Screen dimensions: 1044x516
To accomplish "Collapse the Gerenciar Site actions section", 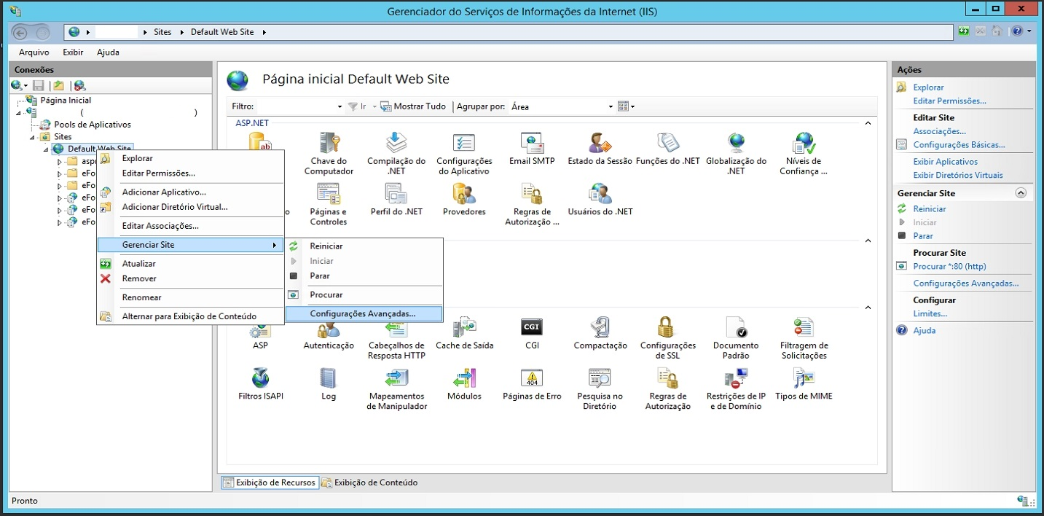I will tap(1021, 193).
